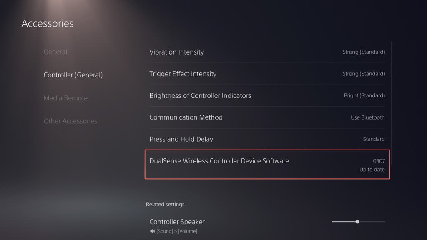Click the Accessories page heading

point(48,23)
